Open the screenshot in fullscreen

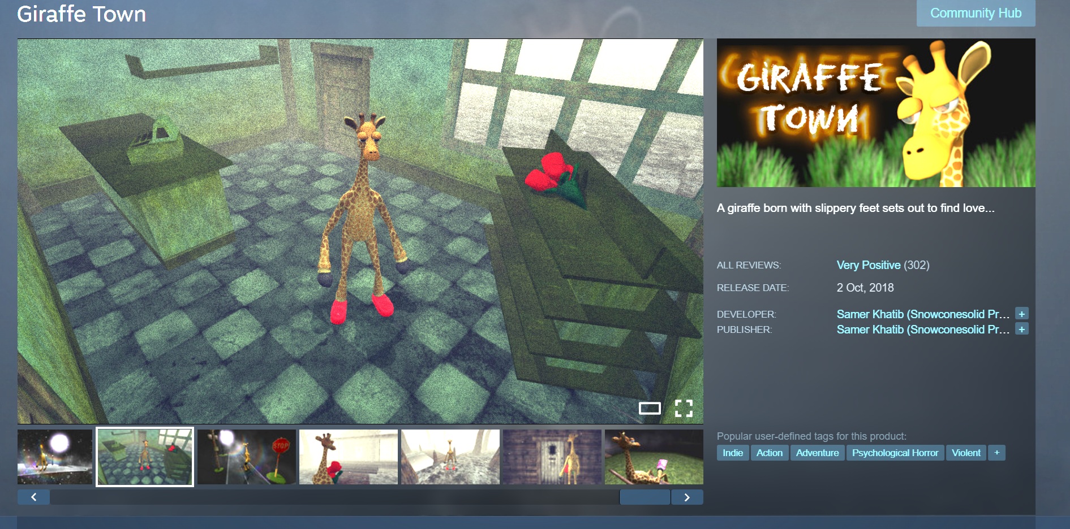684,408
